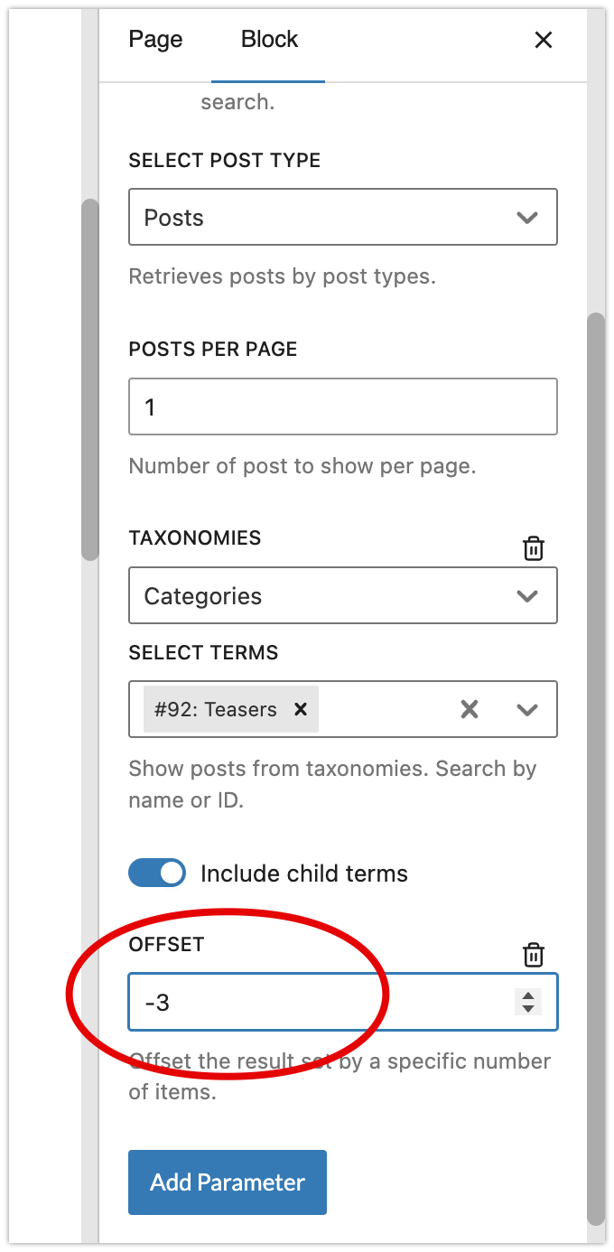Delete the Offset parameter with trash icon

534,955
